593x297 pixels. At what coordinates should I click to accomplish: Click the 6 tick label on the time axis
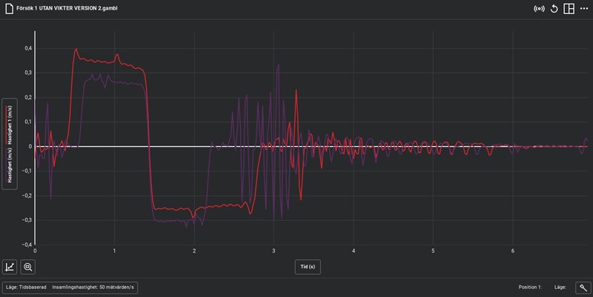pyautogui.click(x=513, y=252)
